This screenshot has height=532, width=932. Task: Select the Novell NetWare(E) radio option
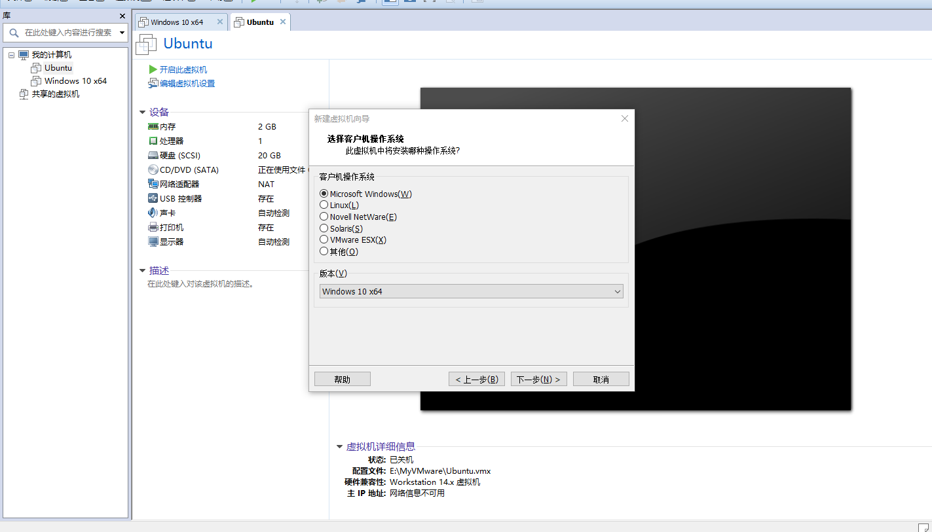click(324, 217)
